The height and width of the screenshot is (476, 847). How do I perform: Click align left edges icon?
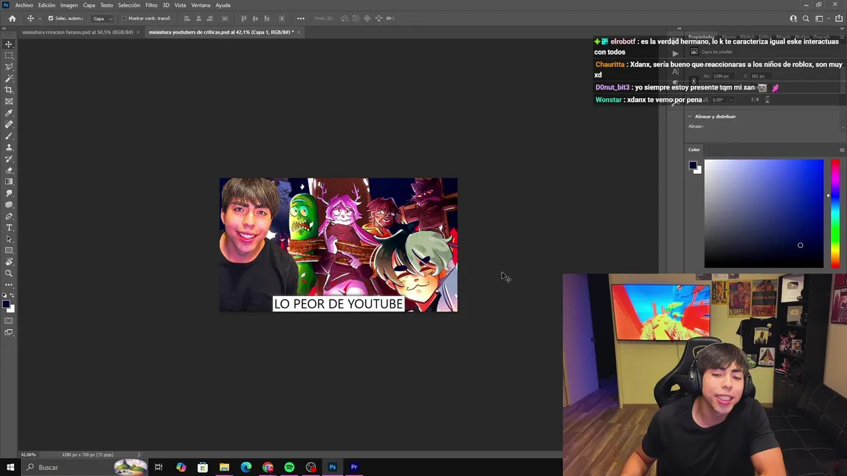click(x=187, y=19)
